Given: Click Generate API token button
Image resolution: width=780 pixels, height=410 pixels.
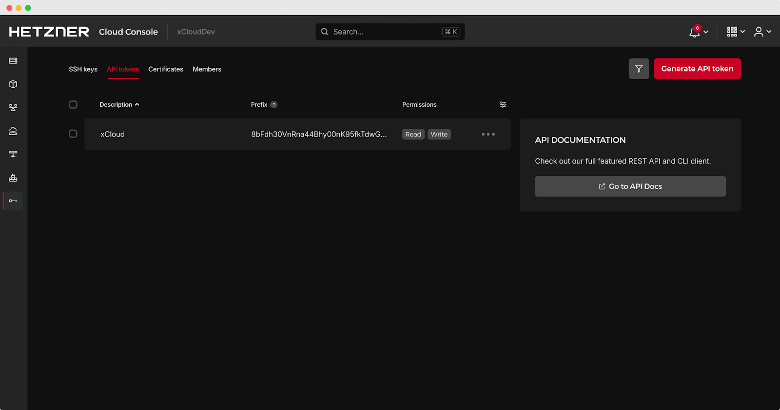Looking at the screenshot, I should pos(697,69).
